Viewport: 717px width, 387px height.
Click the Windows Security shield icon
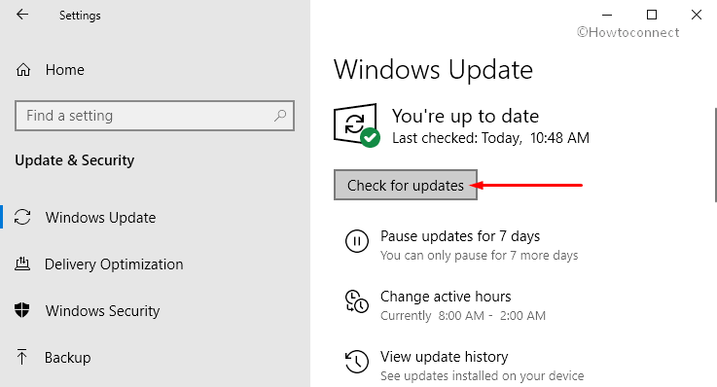(x=22, y=310)
